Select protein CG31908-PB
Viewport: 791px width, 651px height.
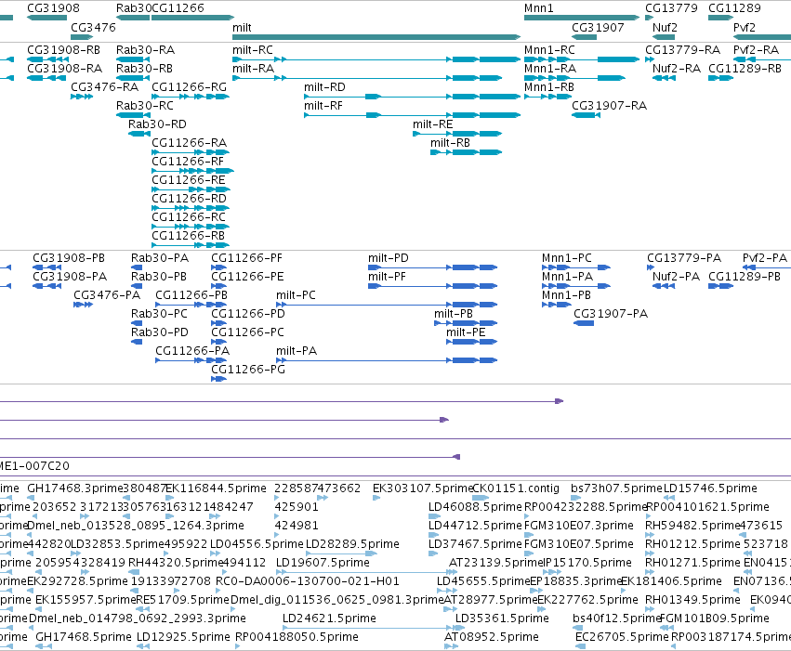point(46,267)
